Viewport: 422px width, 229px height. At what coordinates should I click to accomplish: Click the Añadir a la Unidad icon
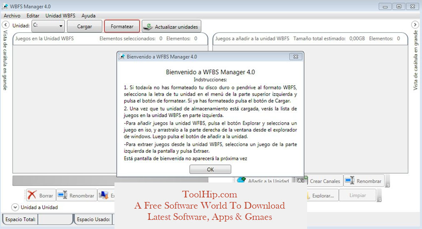pos(241,180)
